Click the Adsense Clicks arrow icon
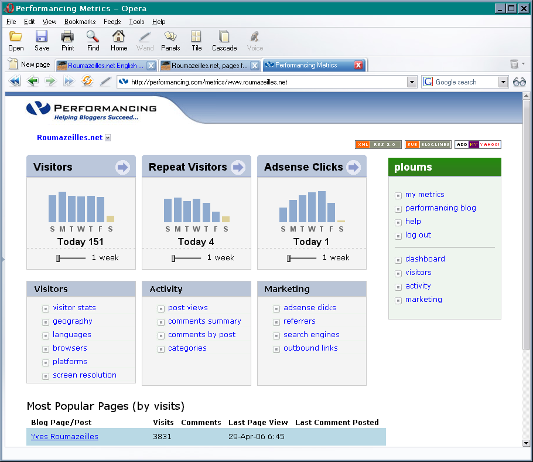The image size is (533, 462). [x=354, y=167]
